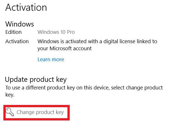Select the Change product key button text
This screenshot has height=134, width=184.
(40, 112)
